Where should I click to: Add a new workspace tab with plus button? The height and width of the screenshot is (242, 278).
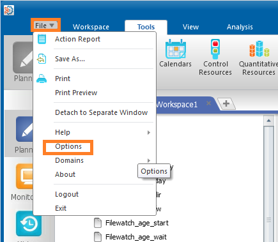coord(226,103)
